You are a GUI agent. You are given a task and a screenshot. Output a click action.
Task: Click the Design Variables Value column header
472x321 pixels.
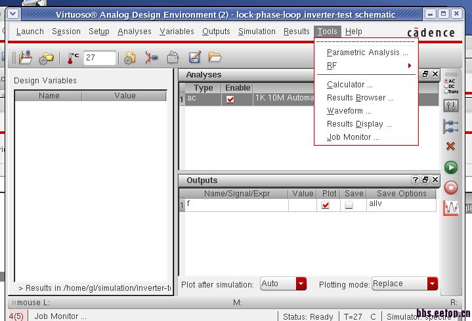(x=124, y=96)
